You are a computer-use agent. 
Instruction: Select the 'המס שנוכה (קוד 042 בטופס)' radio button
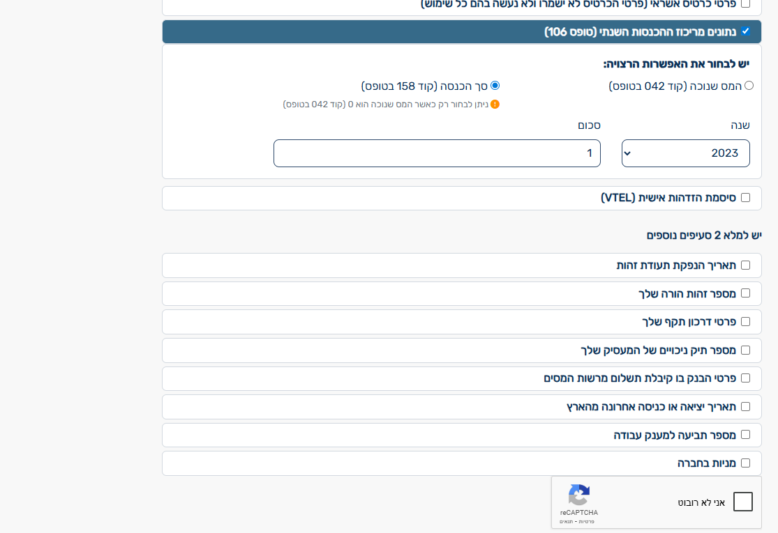coord(750,86)
